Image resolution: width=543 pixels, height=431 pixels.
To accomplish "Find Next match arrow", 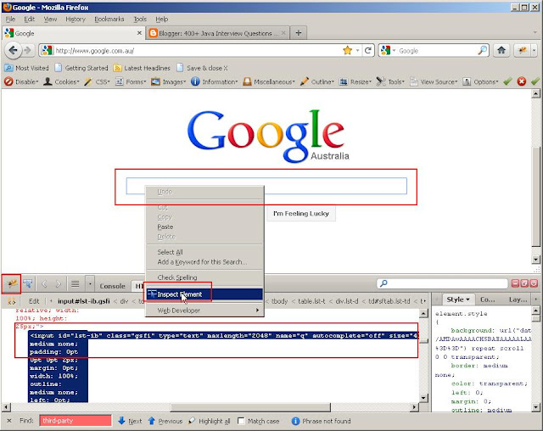I will 130,421.
